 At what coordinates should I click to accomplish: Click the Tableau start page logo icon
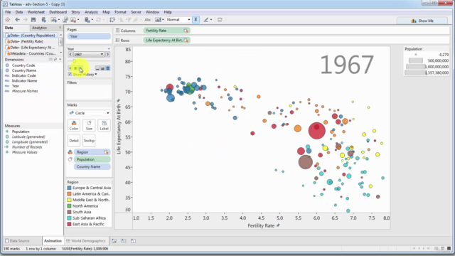click(8, 20)
